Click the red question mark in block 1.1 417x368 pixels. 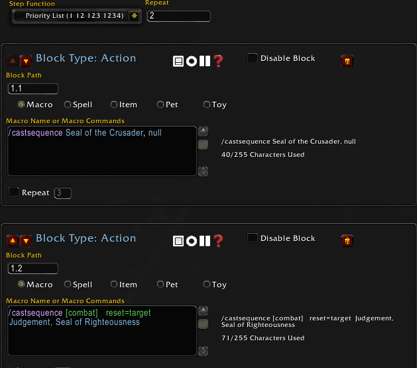click(x=218, y=61)
